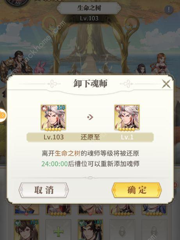Tap the fire element icon on left portrait

[x=45, y=109]
